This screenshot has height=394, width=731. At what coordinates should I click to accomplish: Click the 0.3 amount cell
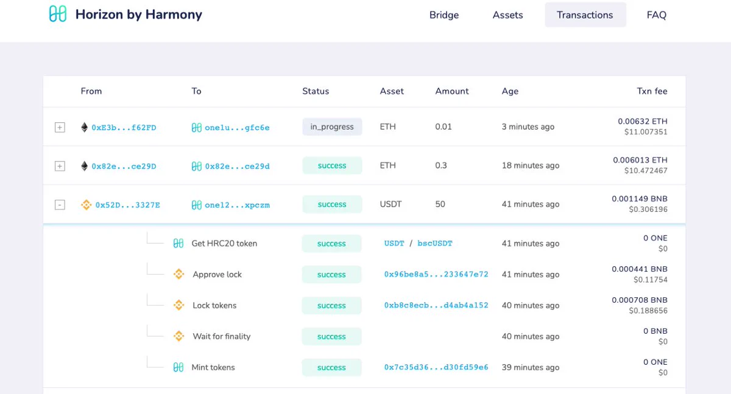(x=441, y=166)
